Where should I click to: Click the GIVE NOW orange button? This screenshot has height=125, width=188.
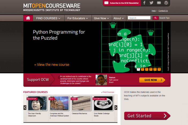tap(152, 80)
